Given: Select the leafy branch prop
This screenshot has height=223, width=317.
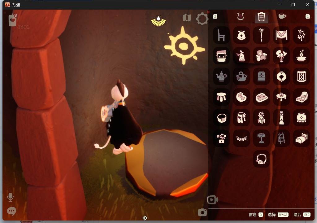Looking at the screenshot, I should click(x=302, y=35).
